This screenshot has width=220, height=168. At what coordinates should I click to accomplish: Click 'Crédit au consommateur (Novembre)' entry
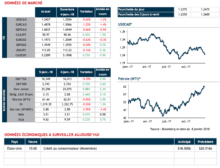pos(68,148)
